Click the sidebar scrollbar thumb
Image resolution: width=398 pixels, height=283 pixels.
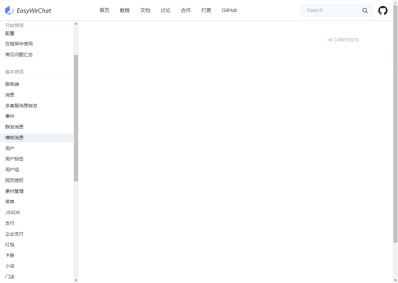pyautogui.click(x=76, y=118)
